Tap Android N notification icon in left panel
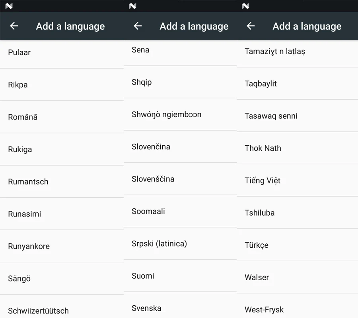The width and height of the screenshot is (358, 318). click(9, 6)
